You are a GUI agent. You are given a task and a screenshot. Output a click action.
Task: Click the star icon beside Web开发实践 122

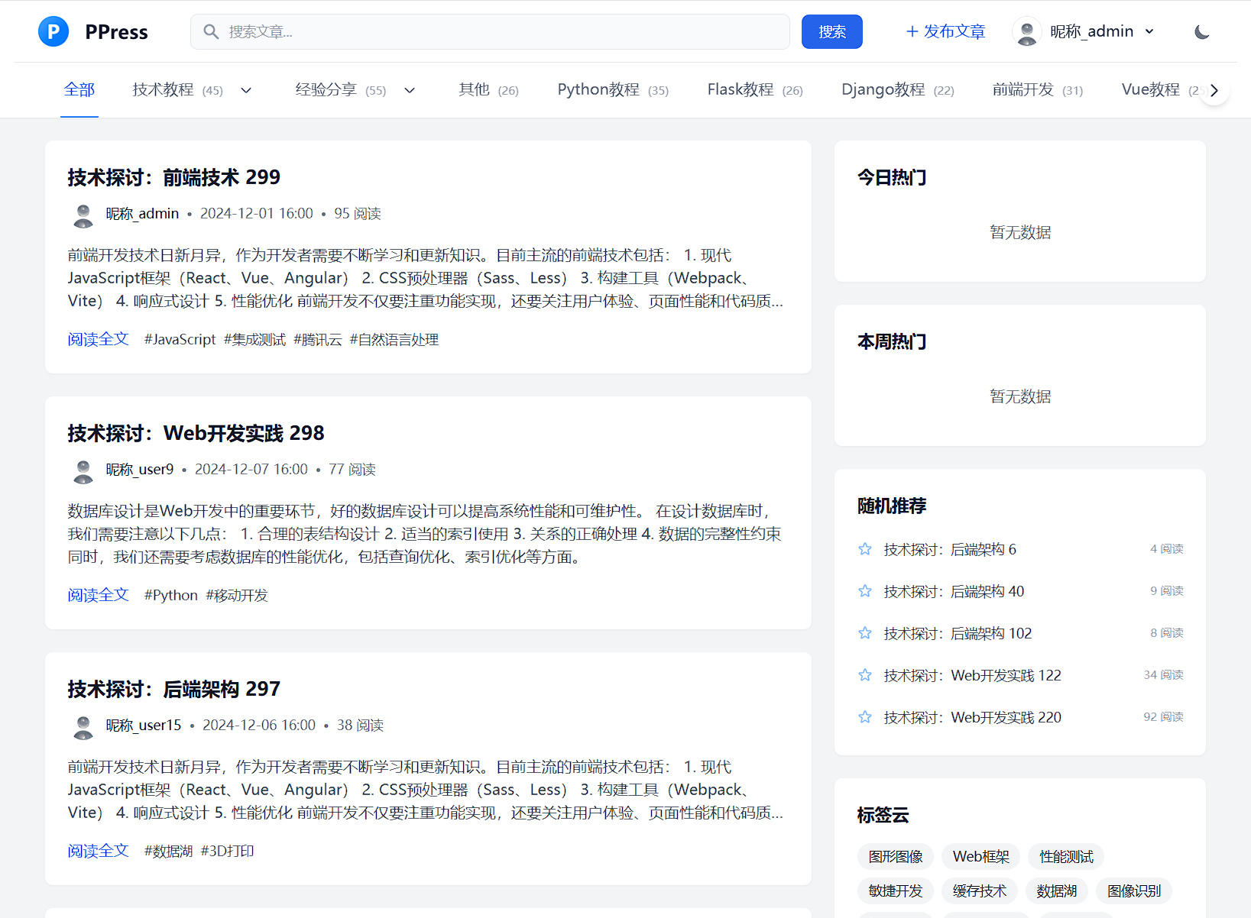pos(865,675)
